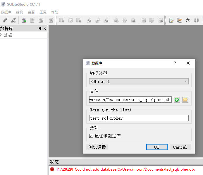Click the create table toolbar icon
The height and width of the screenshot is (175, 203).
coord(62,20)
